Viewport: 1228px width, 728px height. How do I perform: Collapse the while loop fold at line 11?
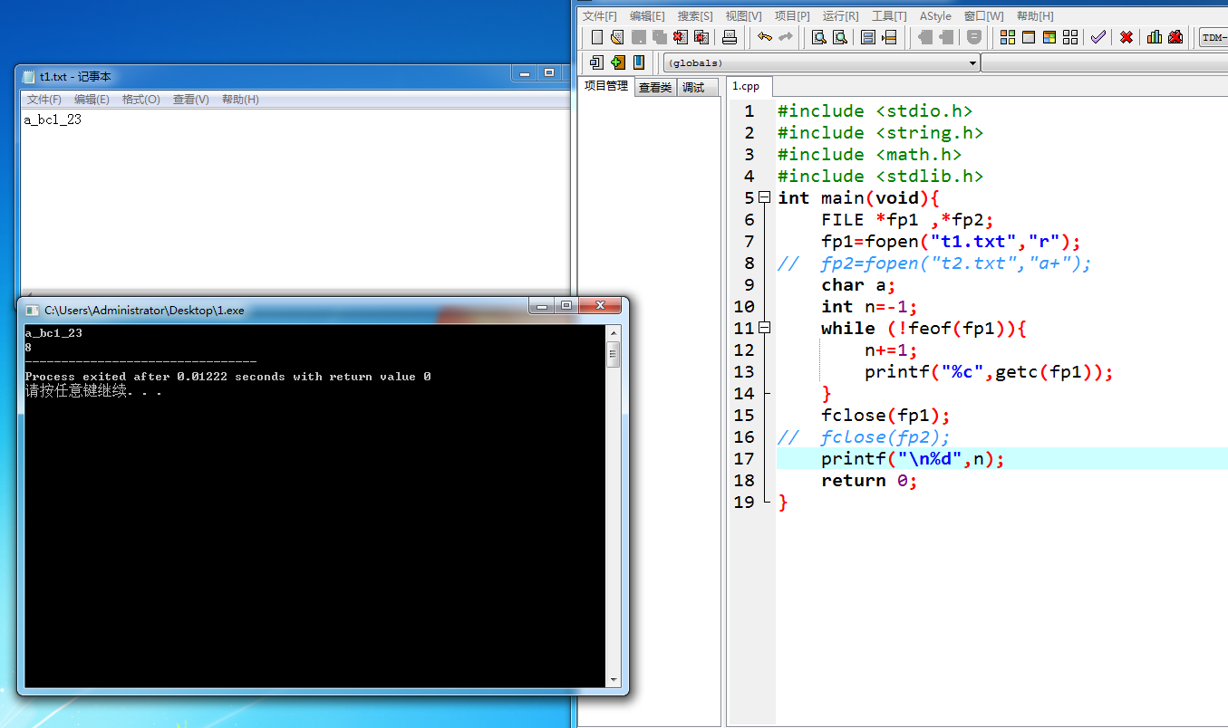[x=764, y=328]
